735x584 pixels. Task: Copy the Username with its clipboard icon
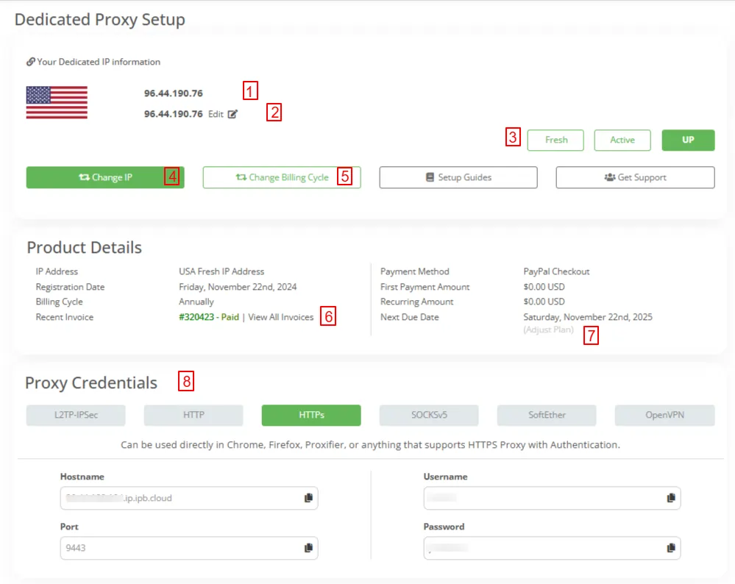tap(671, 498)
